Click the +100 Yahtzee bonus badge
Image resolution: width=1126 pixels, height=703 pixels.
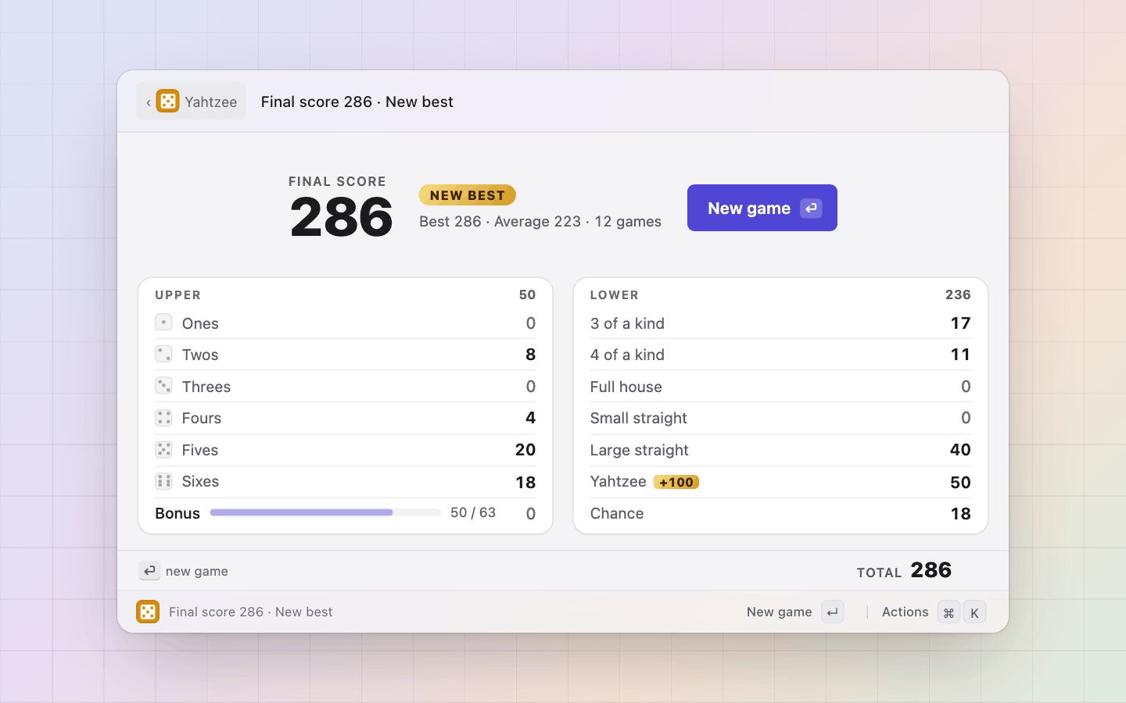pyautogui.click(x=676, y=482)
